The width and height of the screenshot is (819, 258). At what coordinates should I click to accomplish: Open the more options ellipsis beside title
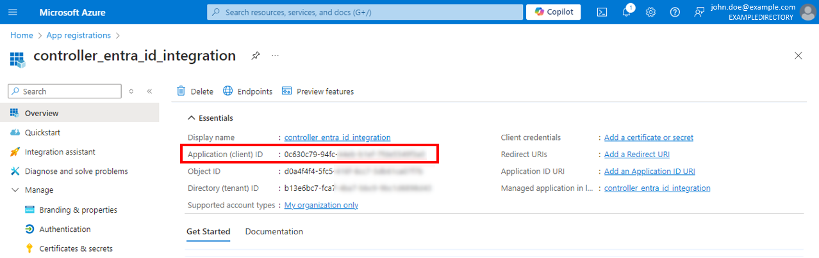[275, 56]
